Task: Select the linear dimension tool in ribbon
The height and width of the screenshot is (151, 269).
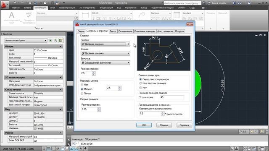Action: click(85, 16)
